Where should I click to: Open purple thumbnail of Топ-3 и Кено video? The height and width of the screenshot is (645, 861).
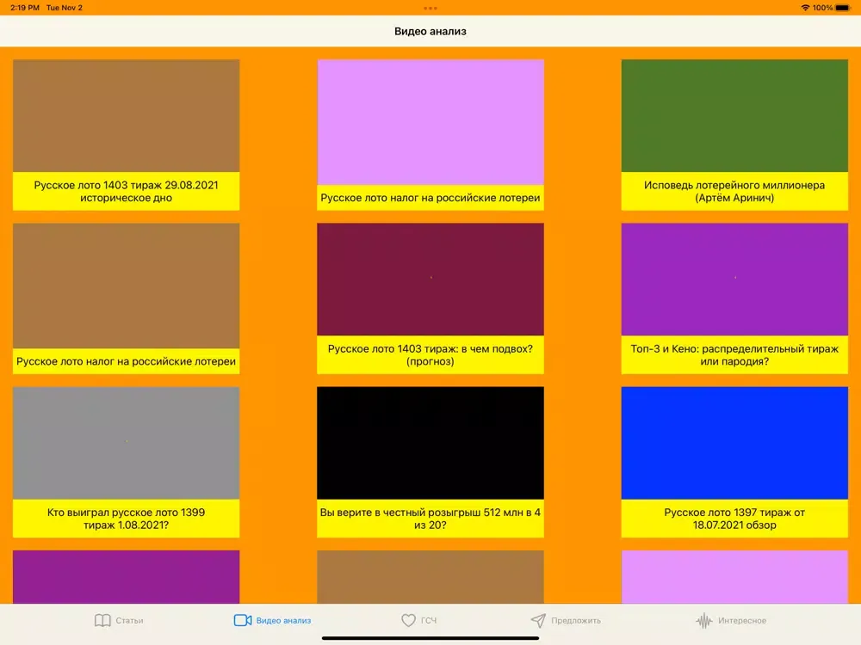pyautogui.click(x=734, y=279)
